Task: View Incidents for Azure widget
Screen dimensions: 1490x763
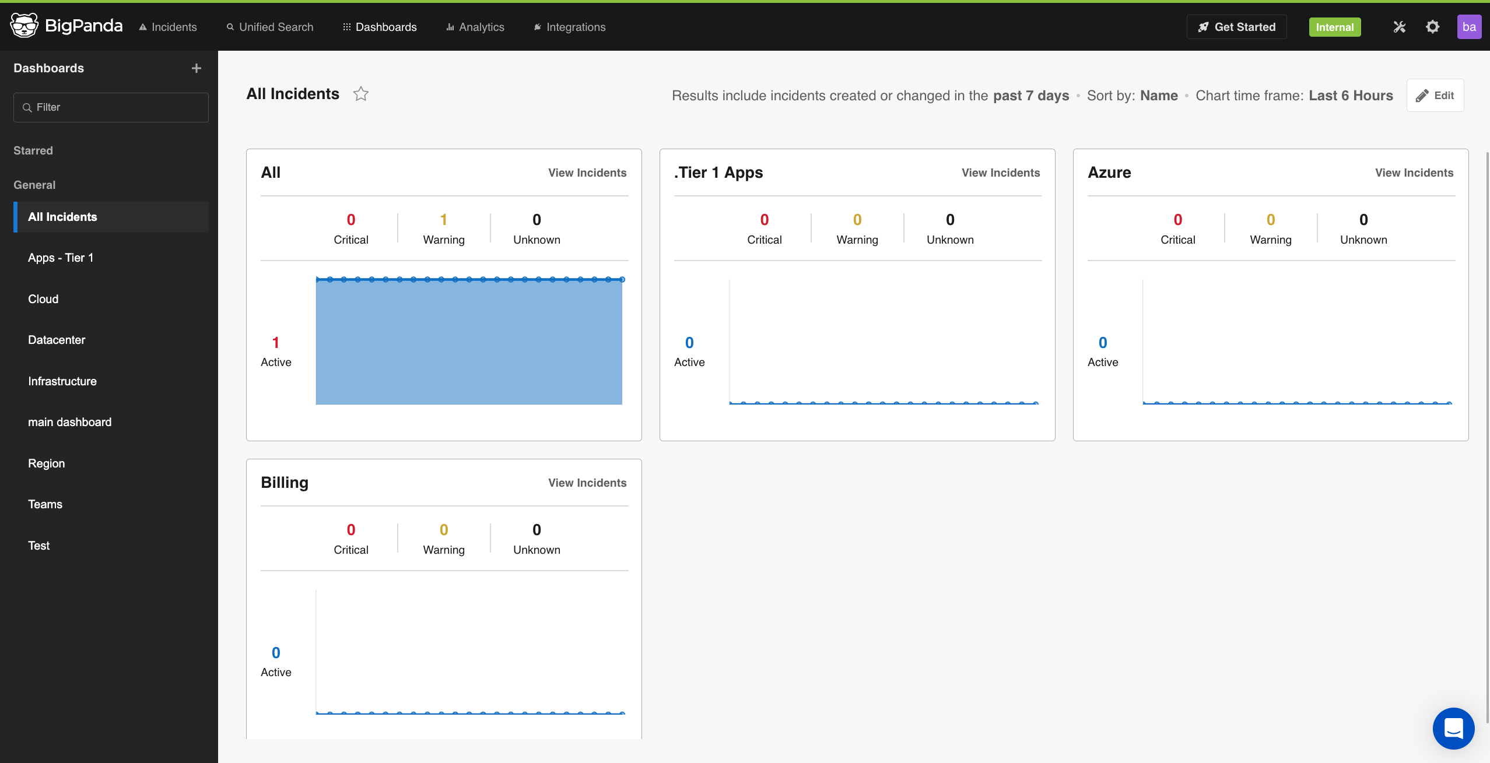Action: coord(1414,173)
